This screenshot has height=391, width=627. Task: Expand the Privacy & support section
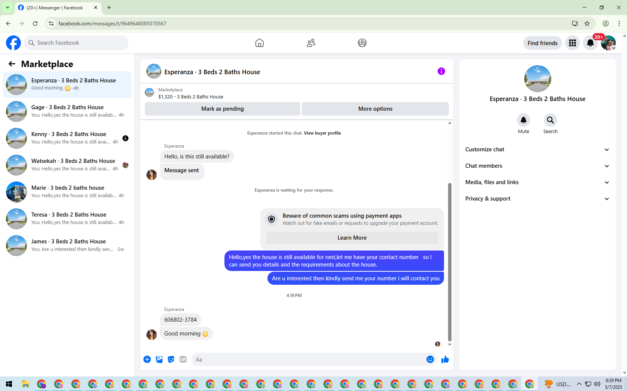537,199
